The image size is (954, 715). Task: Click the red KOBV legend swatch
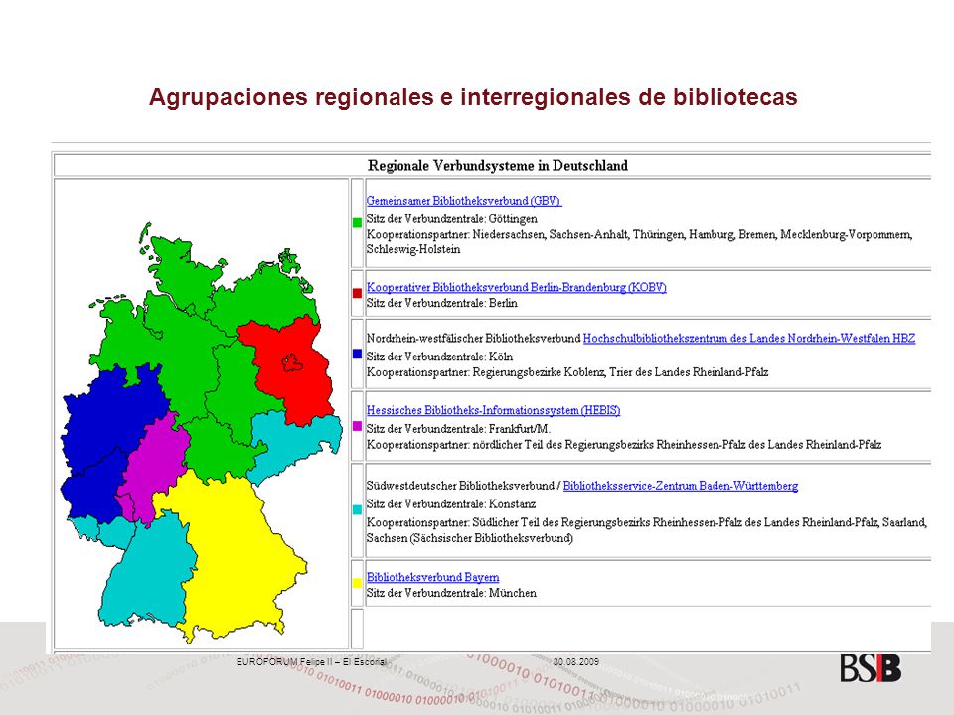click(x=357, y=293)
